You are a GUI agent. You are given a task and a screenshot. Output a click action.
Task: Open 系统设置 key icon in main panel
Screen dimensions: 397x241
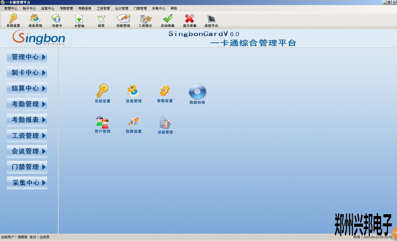click(103, 93)
